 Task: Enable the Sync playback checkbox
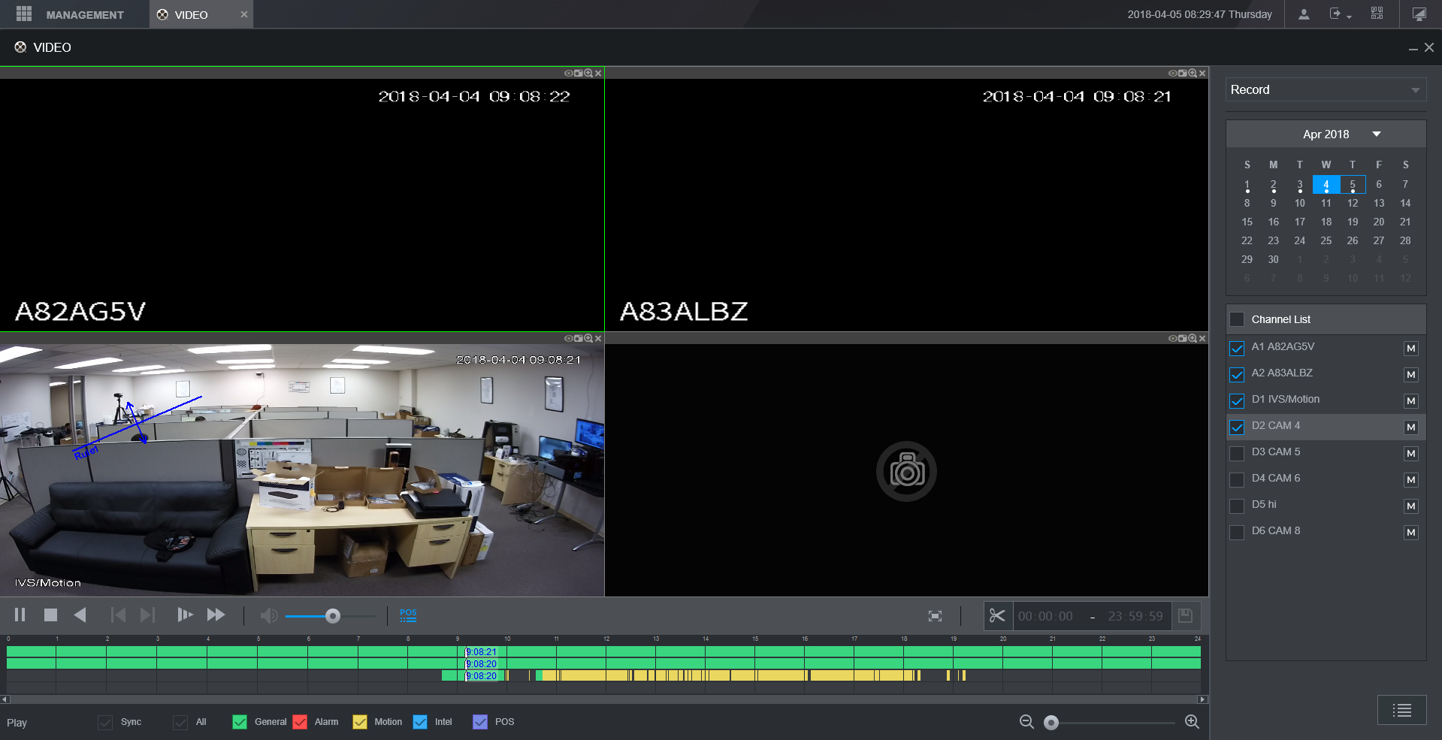105,723
